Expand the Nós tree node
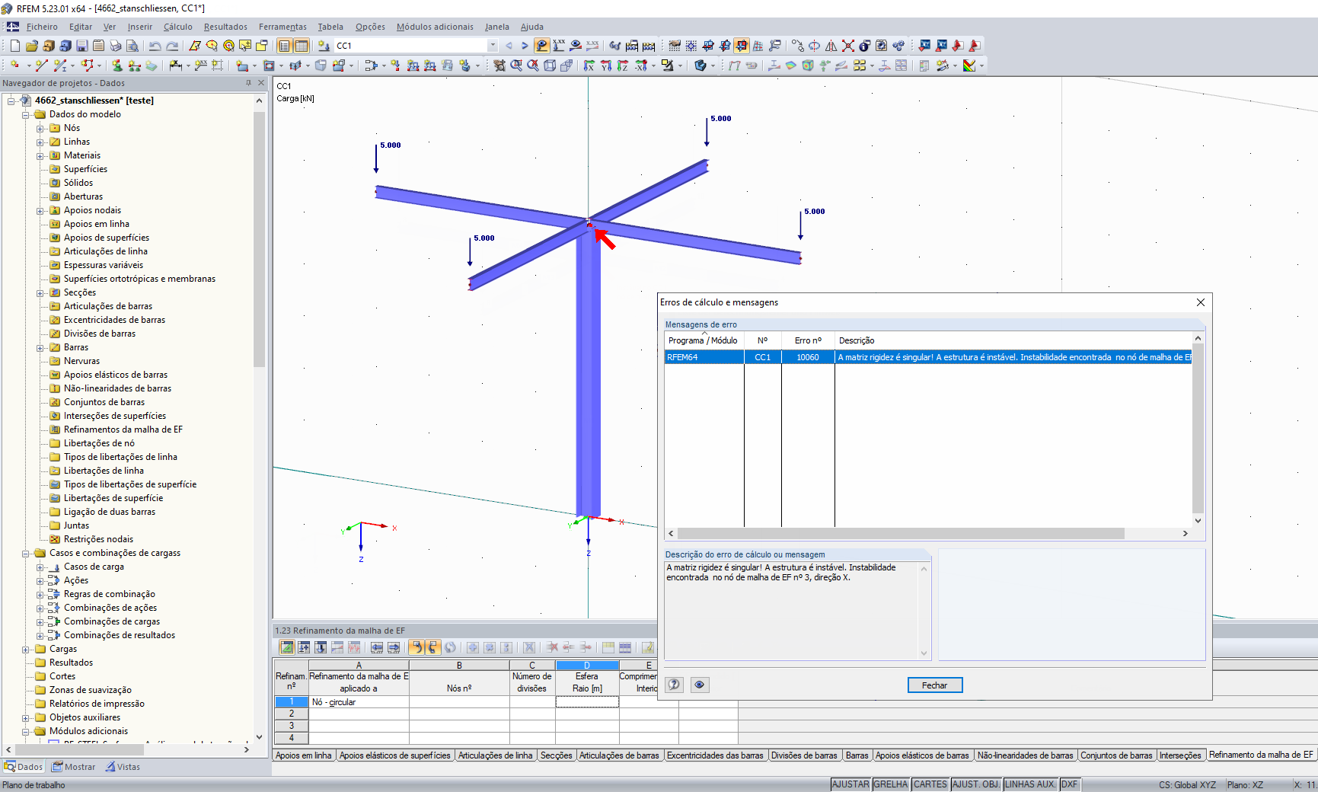The image size is (1318, 792). 40,128
